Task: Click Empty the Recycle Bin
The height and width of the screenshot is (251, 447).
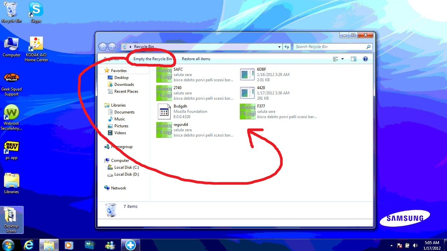Action: click(x=153, y=59)
